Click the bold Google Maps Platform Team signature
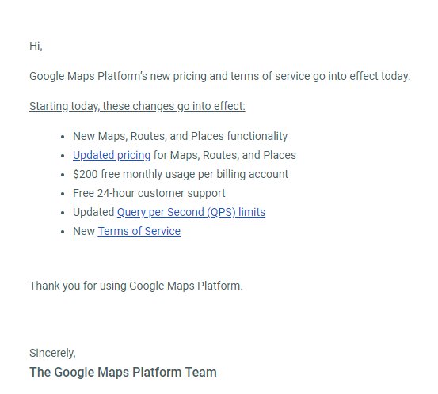The image size is (438, 394). tap(123, 372)
